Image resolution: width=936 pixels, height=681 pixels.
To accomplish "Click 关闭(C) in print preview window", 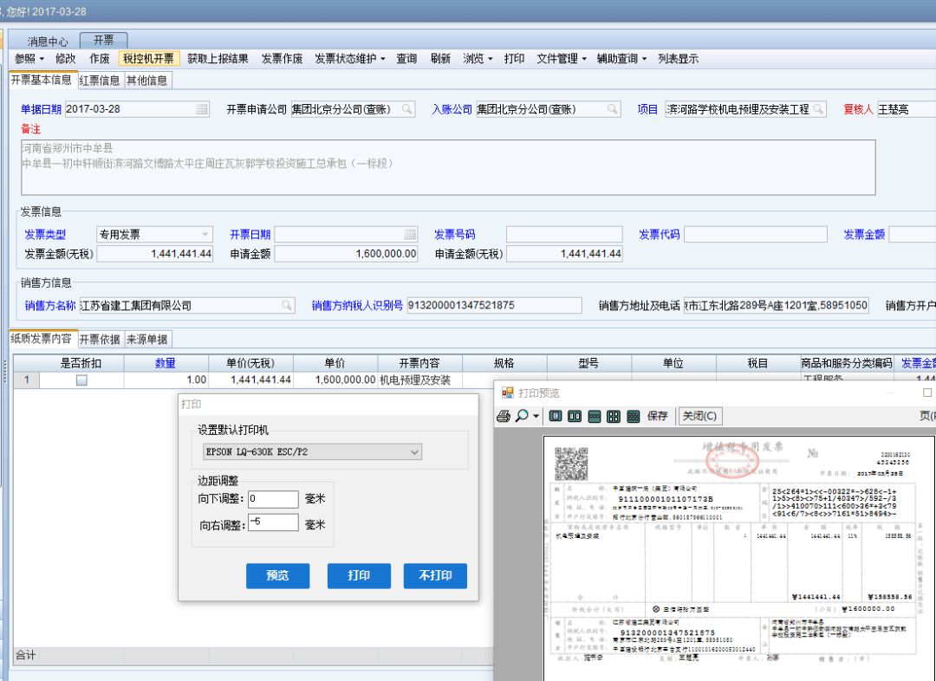I will tap(699, 416).
